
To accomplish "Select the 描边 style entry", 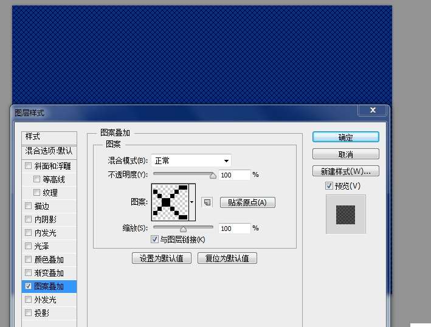I will click(42, 206).
